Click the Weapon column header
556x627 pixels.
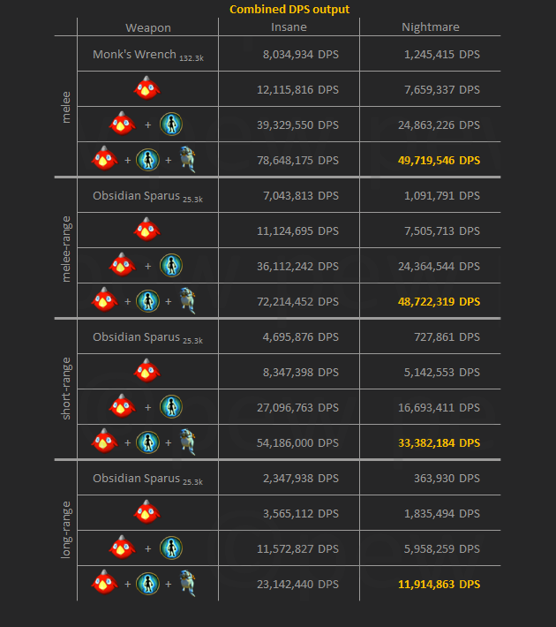[x=147, y=27]
